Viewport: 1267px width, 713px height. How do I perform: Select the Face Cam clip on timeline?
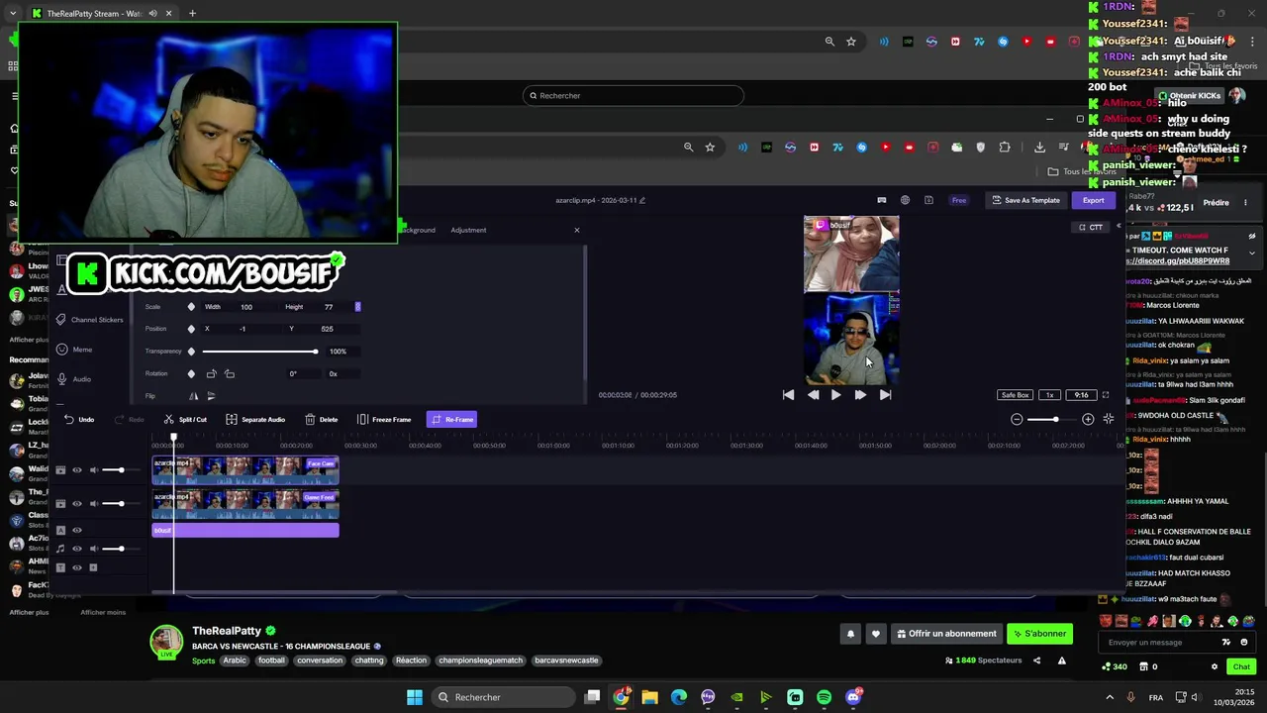pyautogui.click(x=245, y=470)
